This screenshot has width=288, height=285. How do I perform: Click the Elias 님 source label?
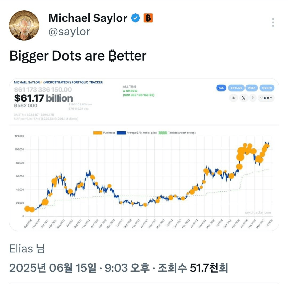(27, 249)
